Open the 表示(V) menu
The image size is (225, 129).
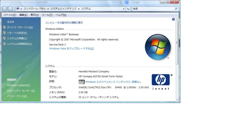(x=35, y=15)
